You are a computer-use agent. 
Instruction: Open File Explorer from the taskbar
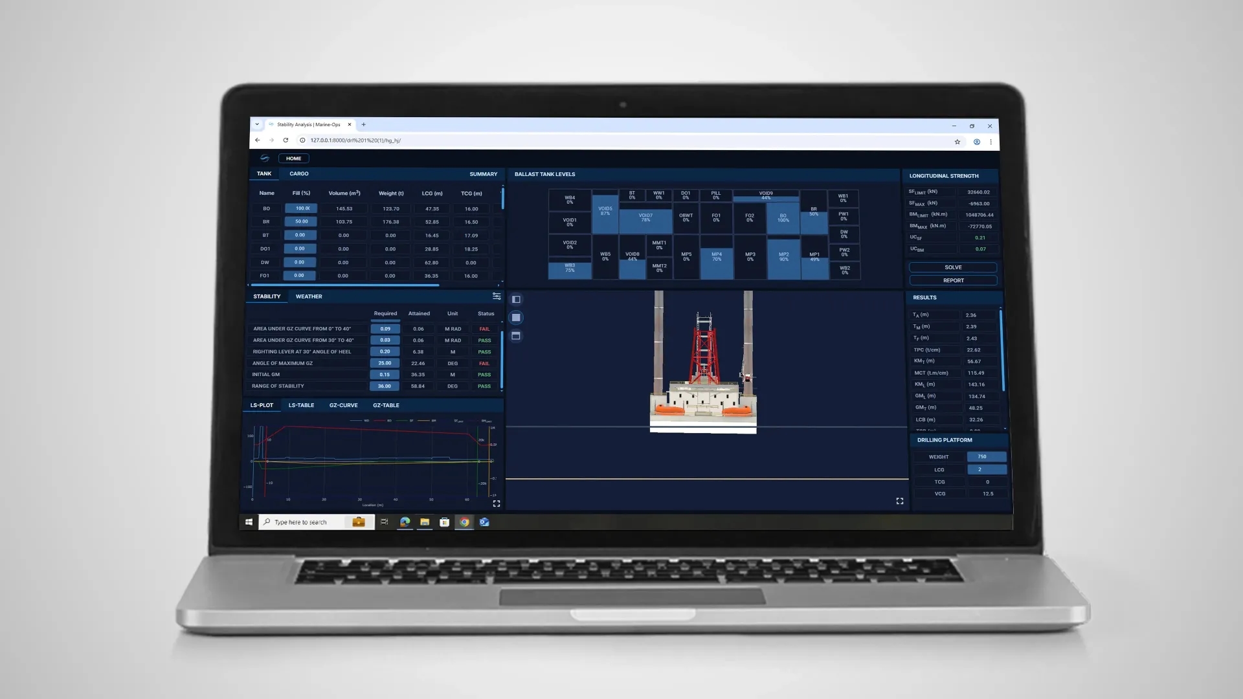click(425, 522)
